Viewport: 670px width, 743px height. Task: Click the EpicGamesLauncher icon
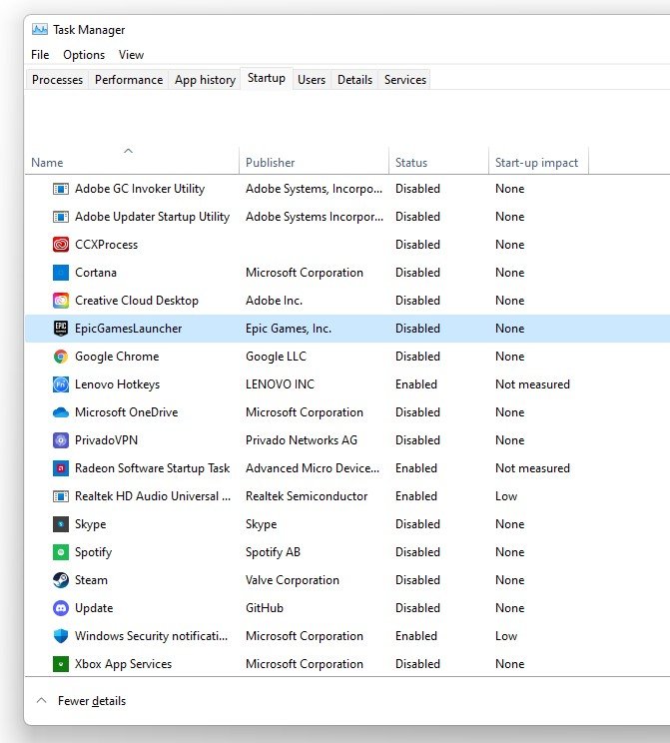tap(60, 329)
